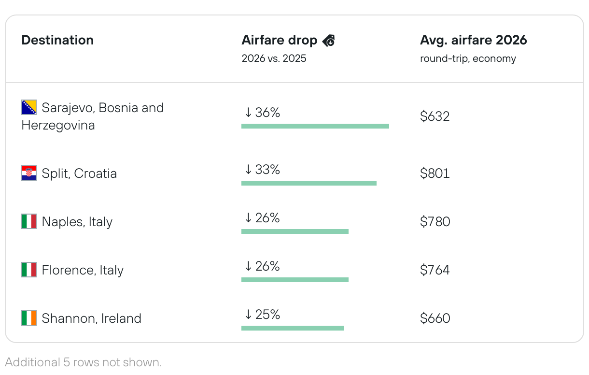Click the Croatia flag icon
The width and height of the screenshot is (589, 375).
coord(29,173)
